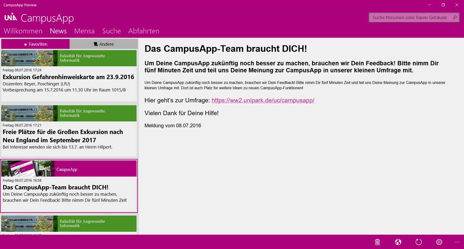Viewport: 464px width, 249px height.
Task: Switch to the Willkommen tab
Action: pyautogui.click(x=23, y=31)
